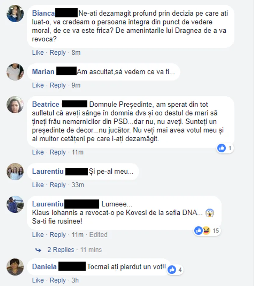
Task: Click the like reaction icon on Beatrice's comment
Action: click(222, 148)
